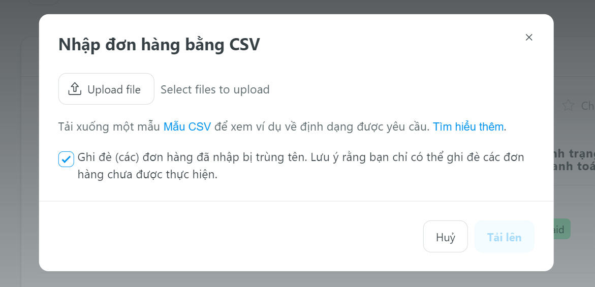Viewport: 595px width, 287px height.
Task: Open the 'Mẫu CSV' sample link
Action: 187,126
